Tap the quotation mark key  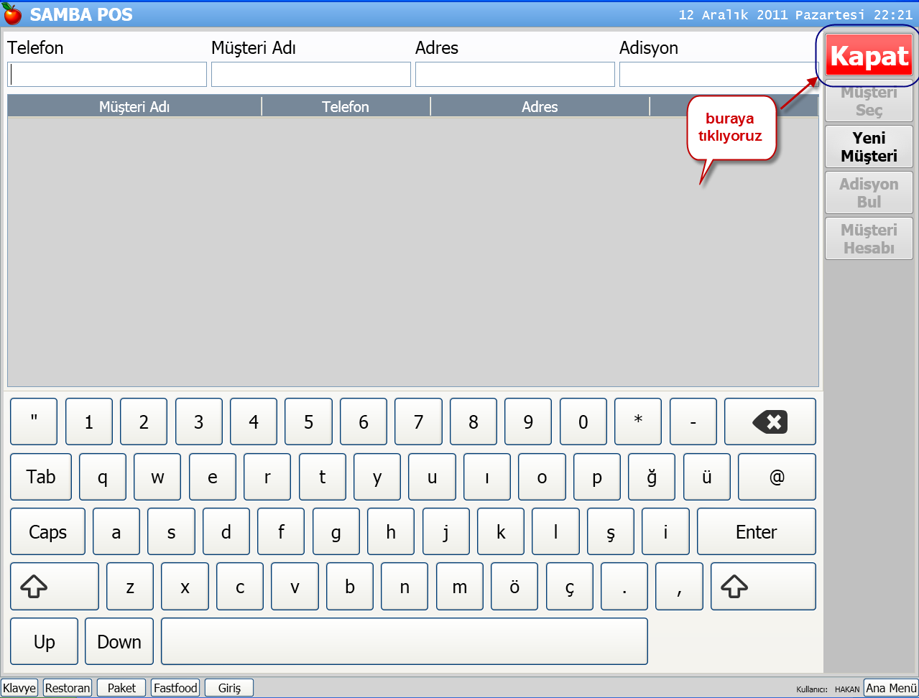34,422
